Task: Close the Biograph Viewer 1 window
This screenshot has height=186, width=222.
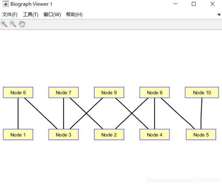Action: click(x=212, y=4)
